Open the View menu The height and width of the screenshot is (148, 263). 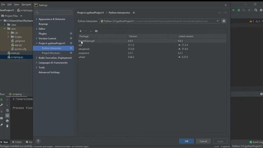click(x=16, y=5)
